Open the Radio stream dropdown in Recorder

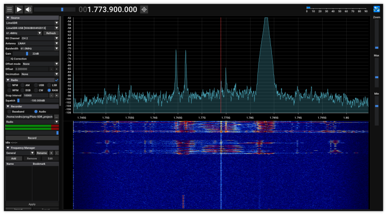pos(32,122)
